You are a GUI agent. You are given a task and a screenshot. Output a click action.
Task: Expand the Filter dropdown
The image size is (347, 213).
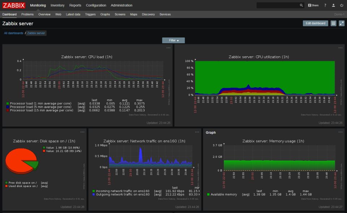(173, 40)
